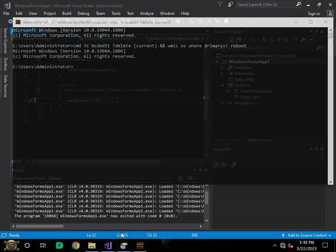Open the Window menu

[167, 13]
